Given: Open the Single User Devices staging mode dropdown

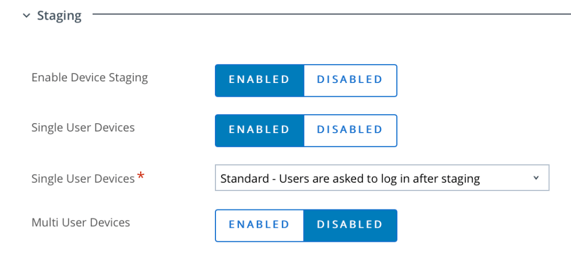Looking at the screenshot, I should [382, 178].
